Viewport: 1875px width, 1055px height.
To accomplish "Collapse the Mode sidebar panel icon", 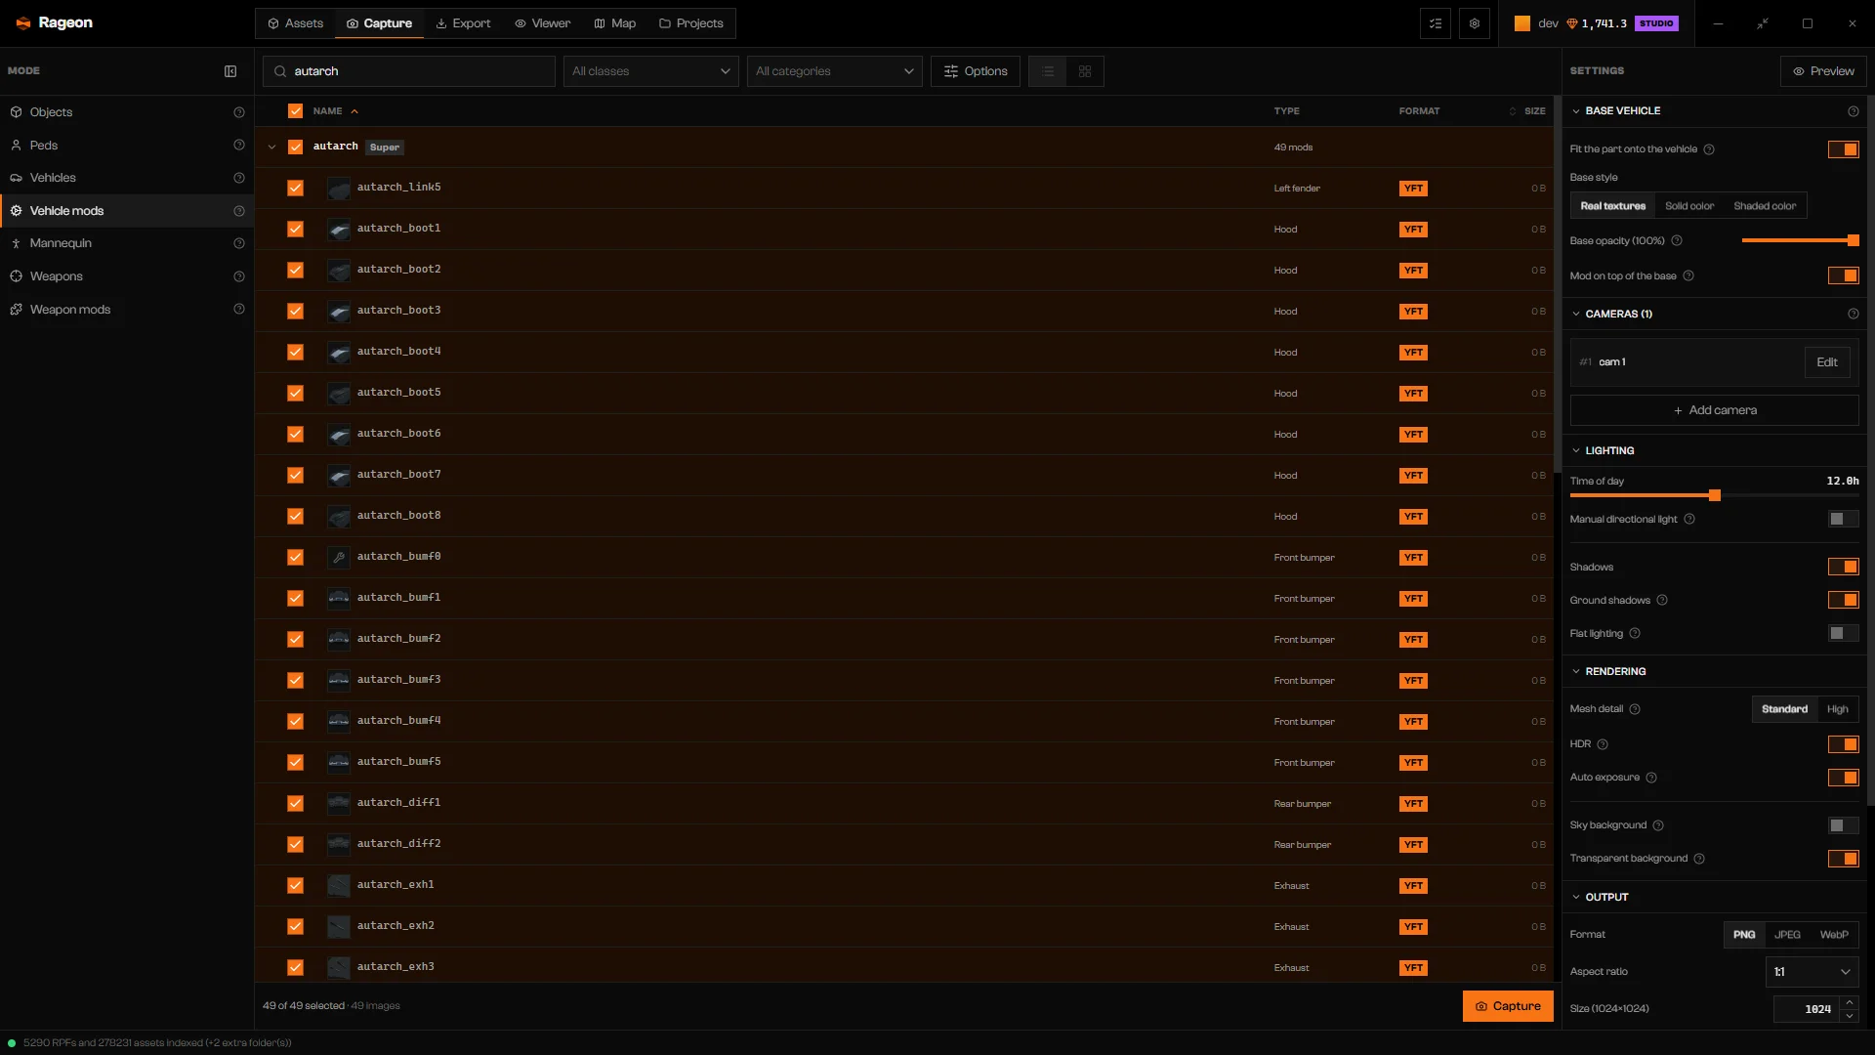I will 230,71.
